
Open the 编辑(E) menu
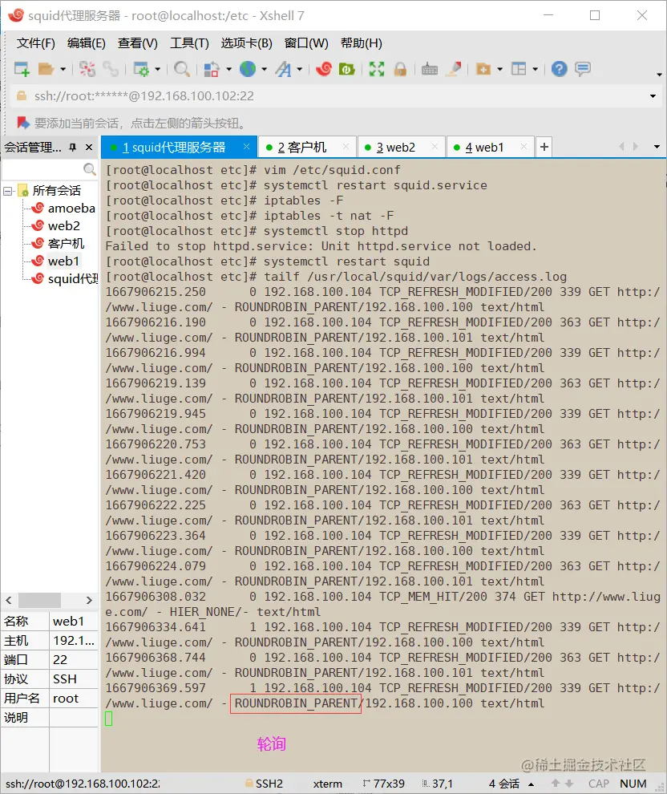(86, 43)
